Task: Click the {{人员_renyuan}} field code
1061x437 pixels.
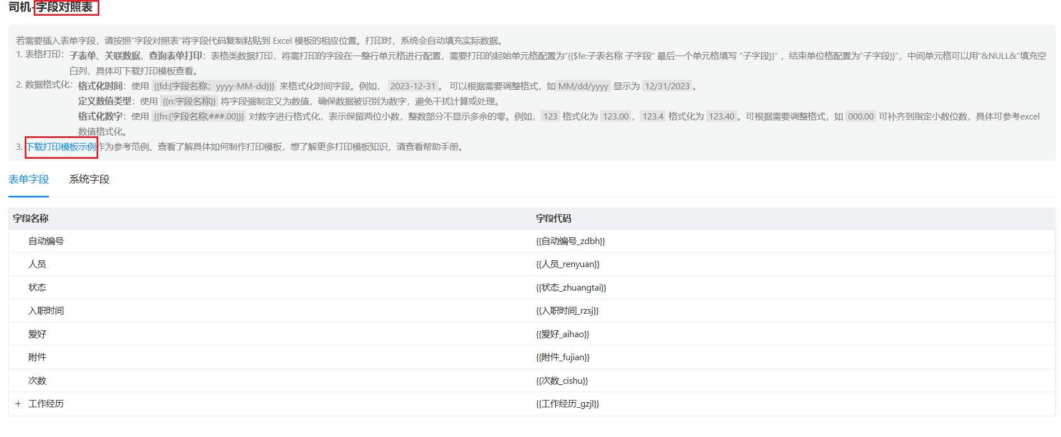Action: [567, 264]
